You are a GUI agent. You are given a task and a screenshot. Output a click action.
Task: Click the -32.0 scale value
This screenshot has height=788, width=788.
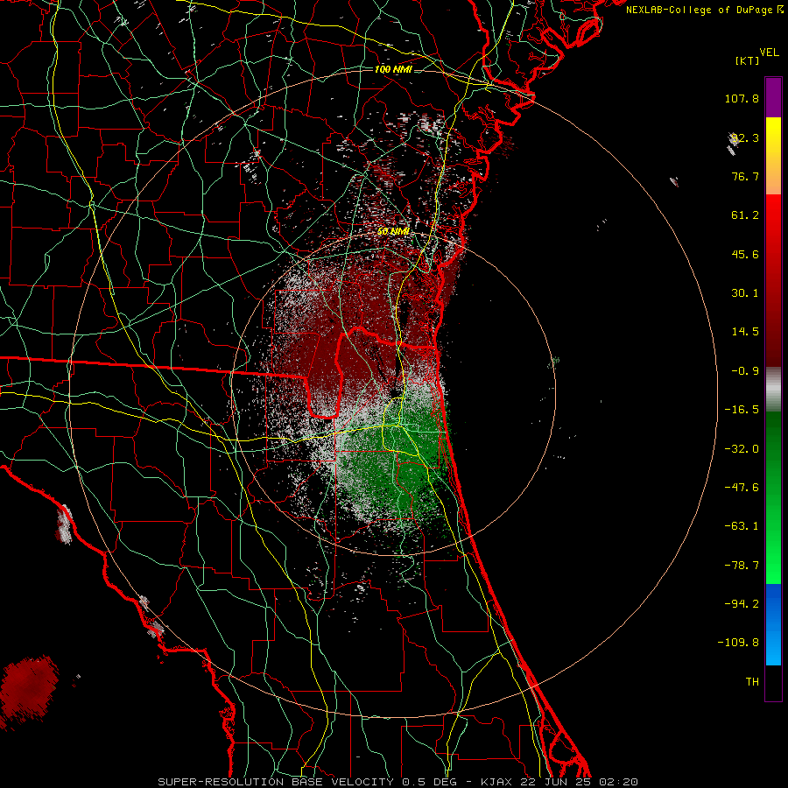click(742, 449)
